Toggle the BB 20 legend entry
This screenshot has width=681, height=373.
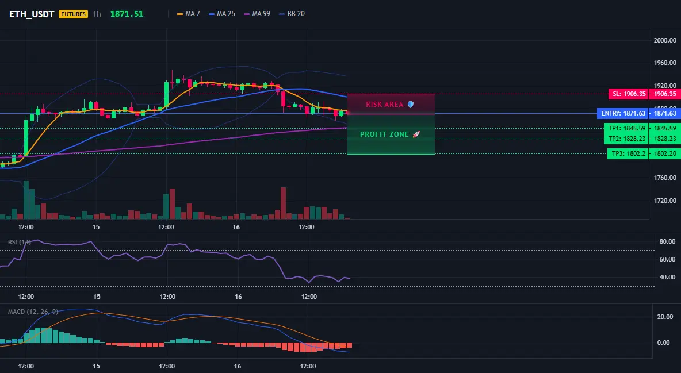pos(292,14)
